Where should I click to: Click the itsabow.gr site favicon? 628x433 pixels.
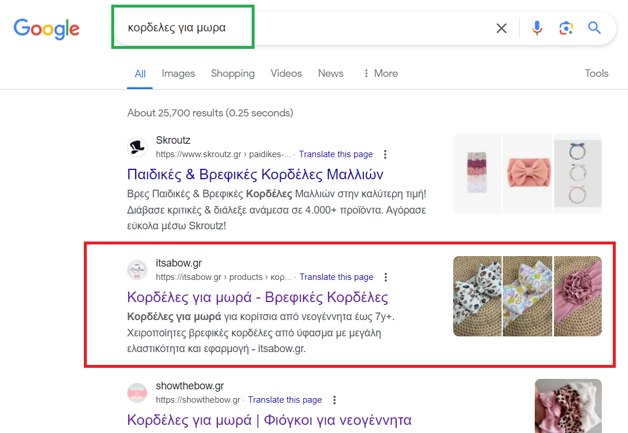point(137,270)
